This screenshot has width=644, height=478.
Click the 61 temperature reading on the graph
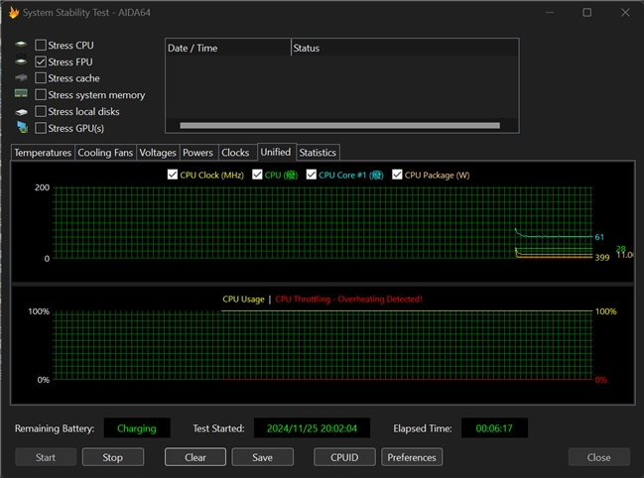click(x=599, y=237)
